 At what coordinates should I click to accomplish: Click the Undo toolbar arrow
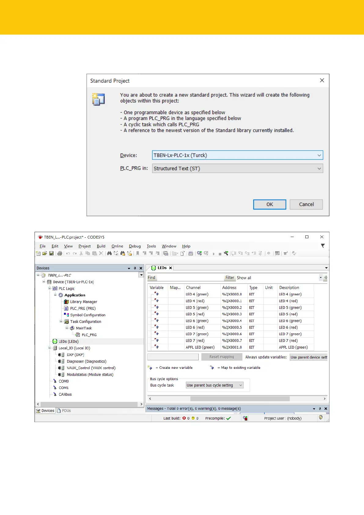[68, 253]
